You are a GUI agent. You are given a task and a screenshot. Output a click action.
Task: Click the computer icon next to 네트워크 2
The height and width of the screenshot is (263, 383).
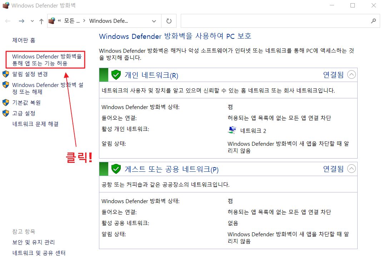coord(232,130)
